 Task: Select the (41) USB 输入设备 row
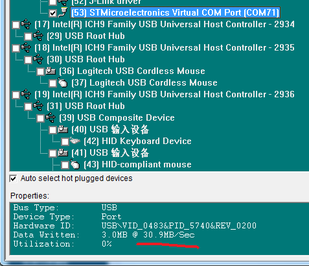tap(110, 152)
